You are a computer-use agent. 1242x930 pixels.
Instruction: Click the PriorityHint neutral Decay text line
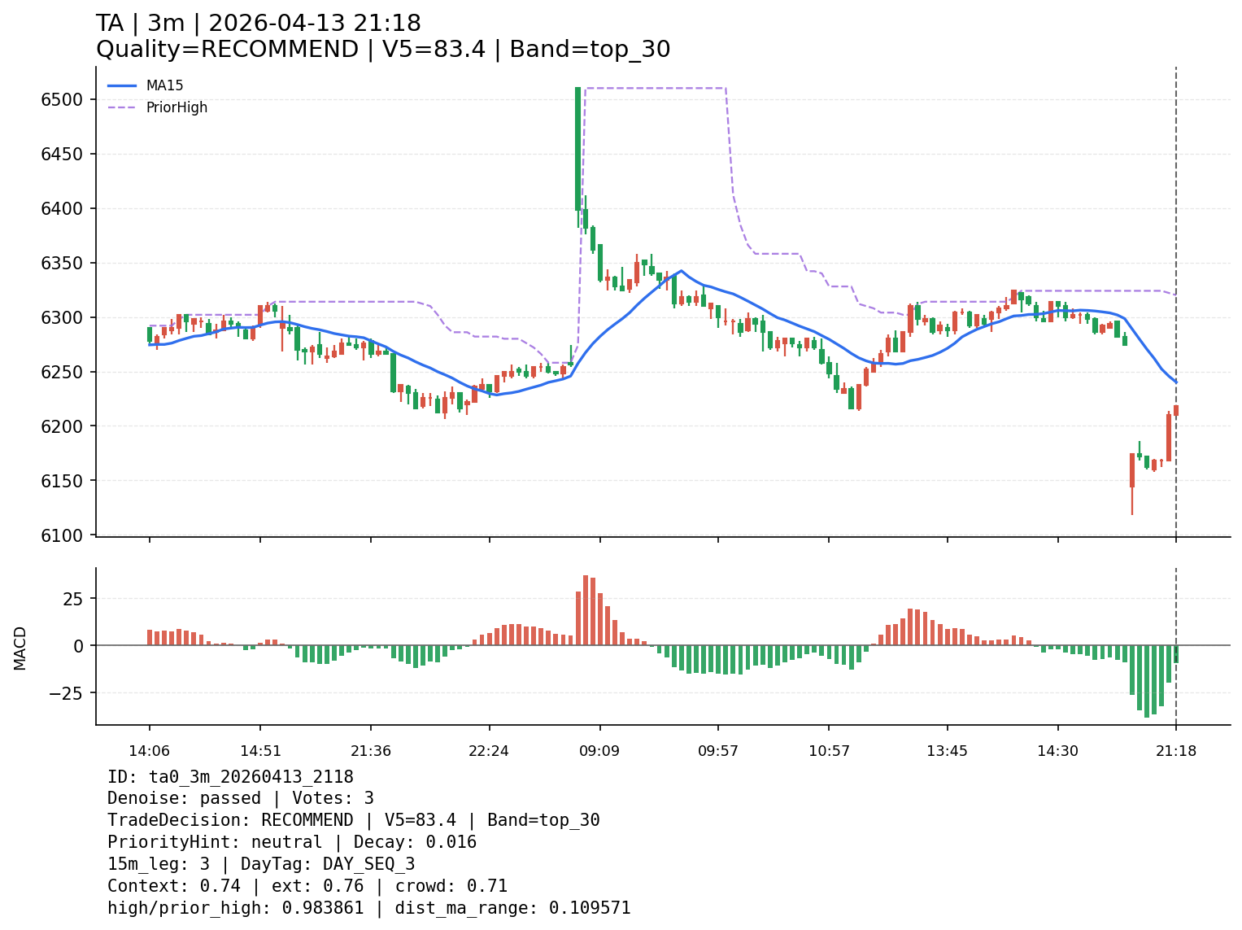(291, 842)
